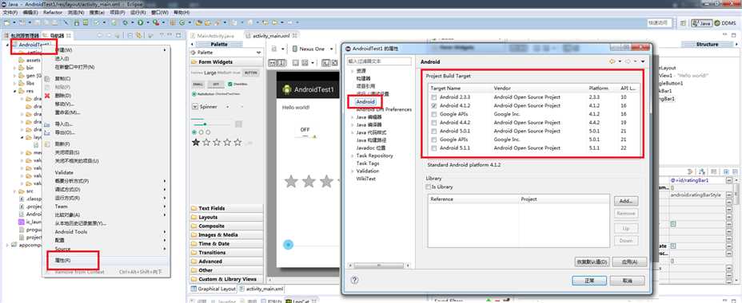Check the Android 5.1.1 build target
The height and width of the screenshot is (303, 742).
[x=434, y=148]
